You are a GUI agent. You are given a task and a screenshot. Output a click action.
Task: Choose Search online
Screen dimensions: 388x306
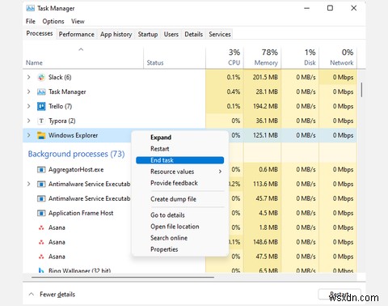(x=180, y=238)
